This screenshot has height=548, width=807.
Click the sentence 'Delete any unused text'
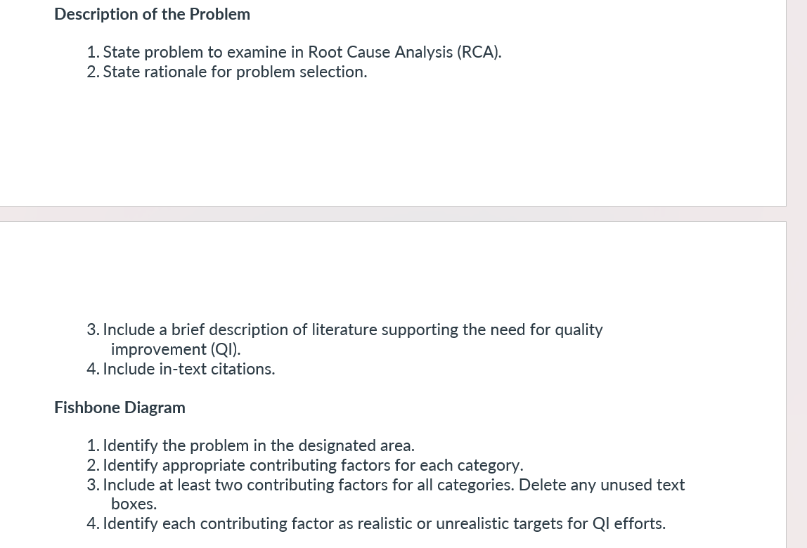[602, 485]
